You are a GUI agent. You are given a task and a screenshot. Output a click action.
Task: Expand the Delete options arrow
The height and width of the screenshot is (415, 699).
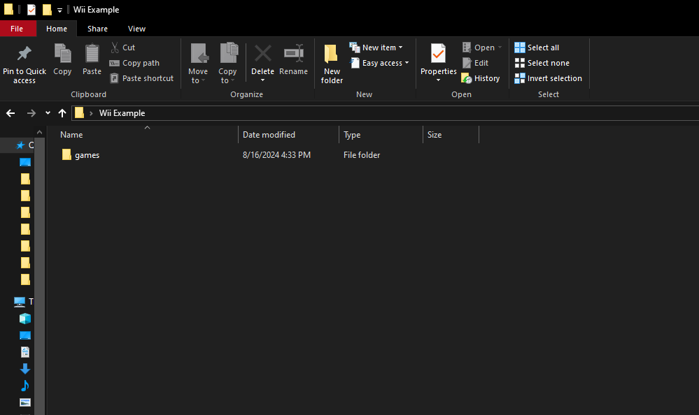coord(262,80)
